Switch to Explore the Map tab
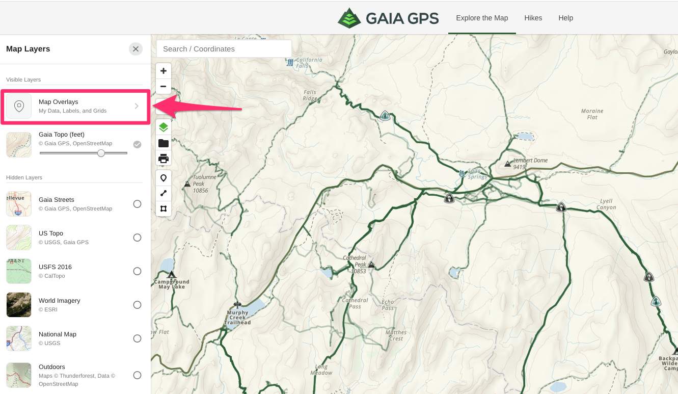 click(482, 18)
